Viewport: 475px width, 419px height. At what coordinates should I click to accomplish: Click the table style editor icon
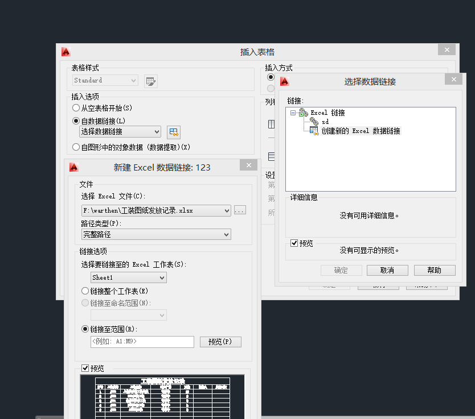coord(150,81)
